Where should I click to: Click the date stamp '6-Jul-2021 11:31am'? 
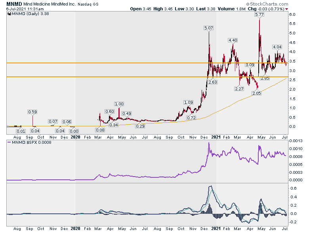25,9
